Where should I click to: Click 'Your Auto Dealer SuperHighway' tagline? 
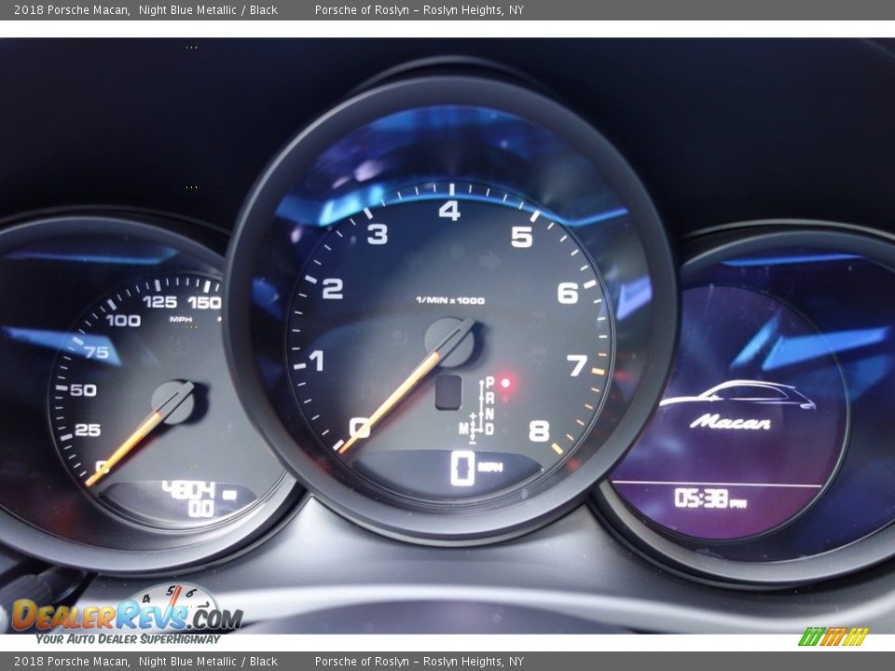[128, 638]
